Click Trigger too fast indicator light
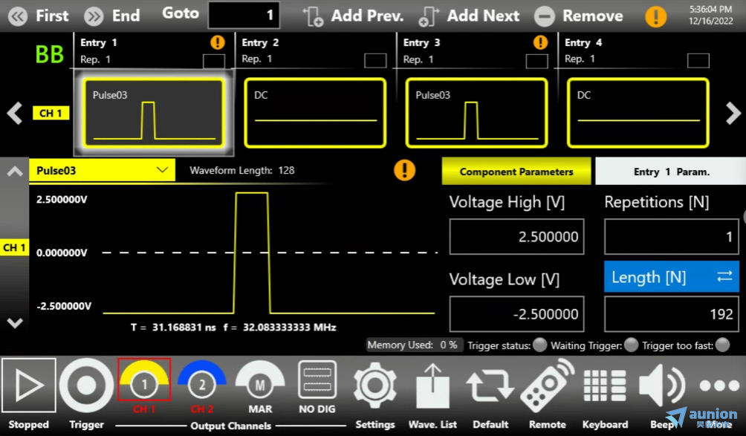This screenshot has width=746, height=436. tap(722, 345)
